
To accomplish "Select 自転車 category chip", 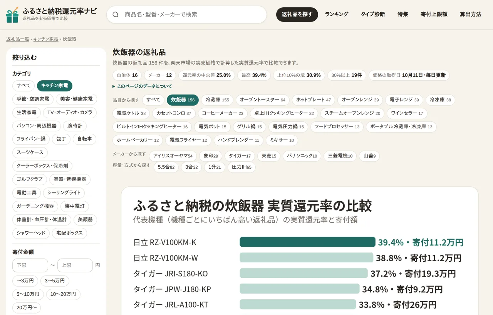I will coord(84,139).
